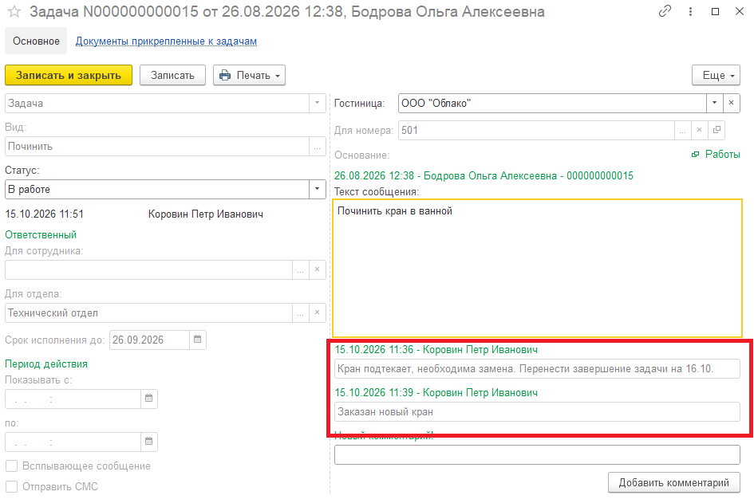Click the green Ответственный heading
Viewport: 754px width, 503px height.
pyautogui.click(x=41, y=235)
